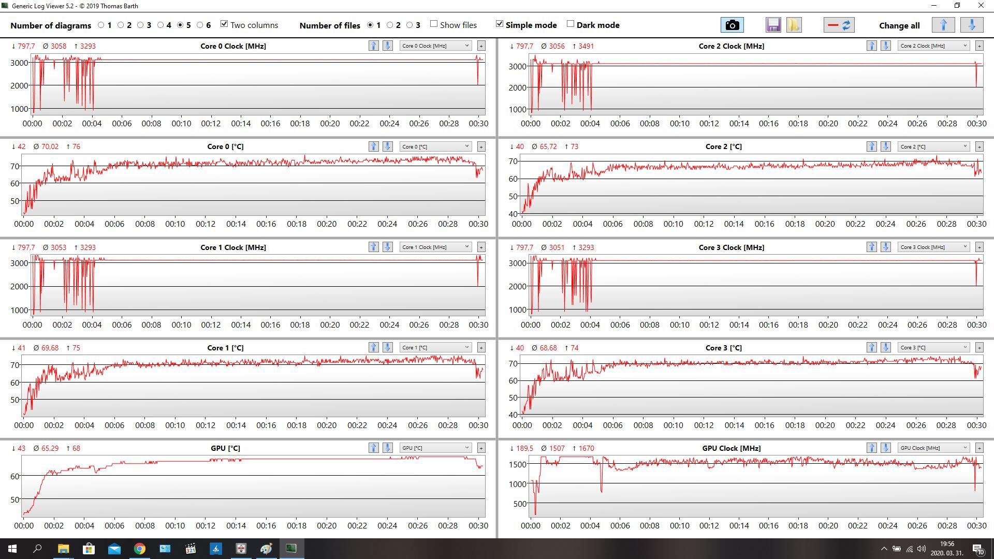Screen dimensions: 994x559
Task: Move Core 2 [°C] diagram up
Action: (x=871, y=146)
